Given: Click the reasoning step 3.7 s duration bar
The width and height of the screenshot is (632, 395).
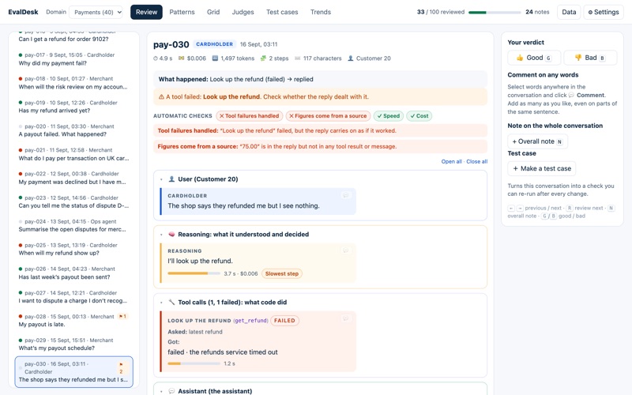Looking at the screenshot, I should 194,273.
